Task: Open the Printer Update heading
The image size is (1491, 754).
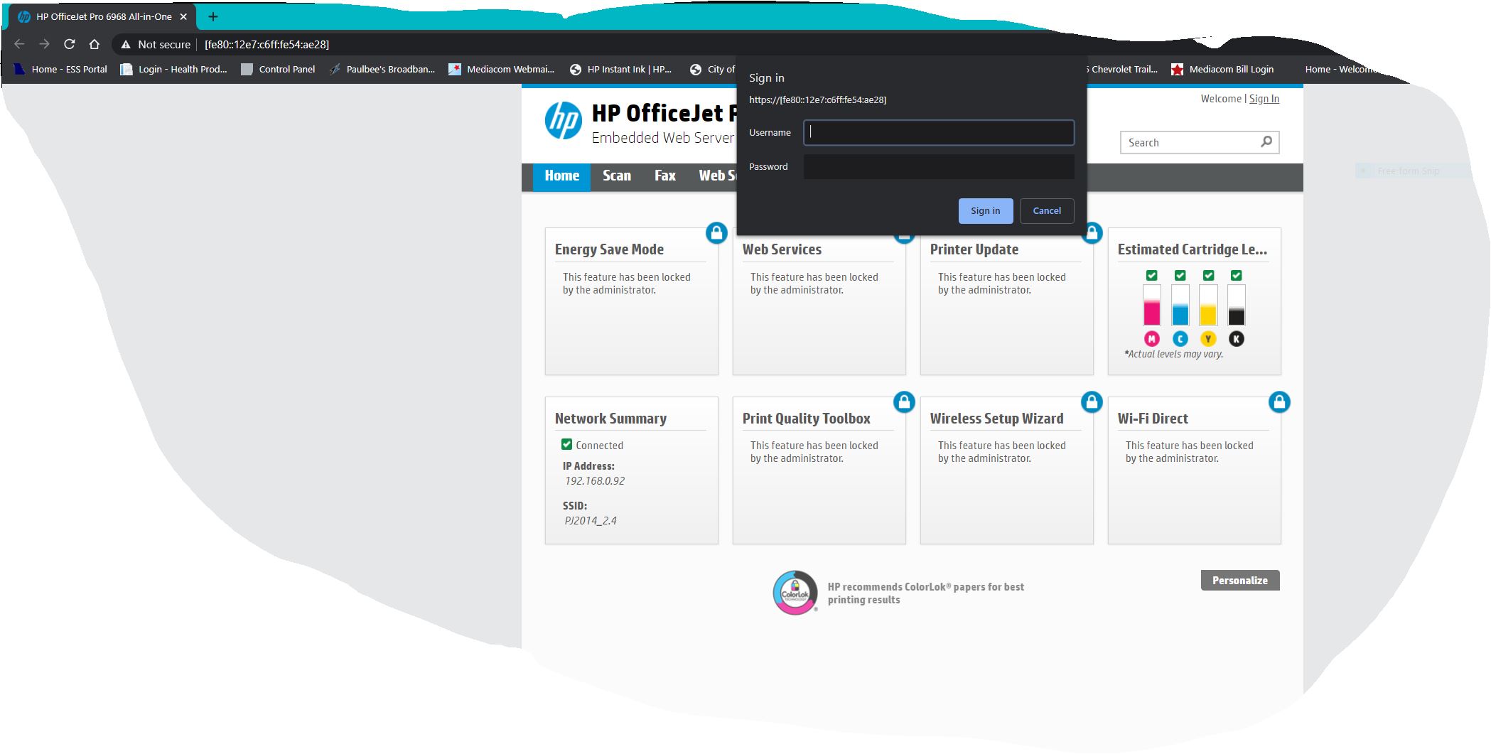Action: [x=974, y=249]
